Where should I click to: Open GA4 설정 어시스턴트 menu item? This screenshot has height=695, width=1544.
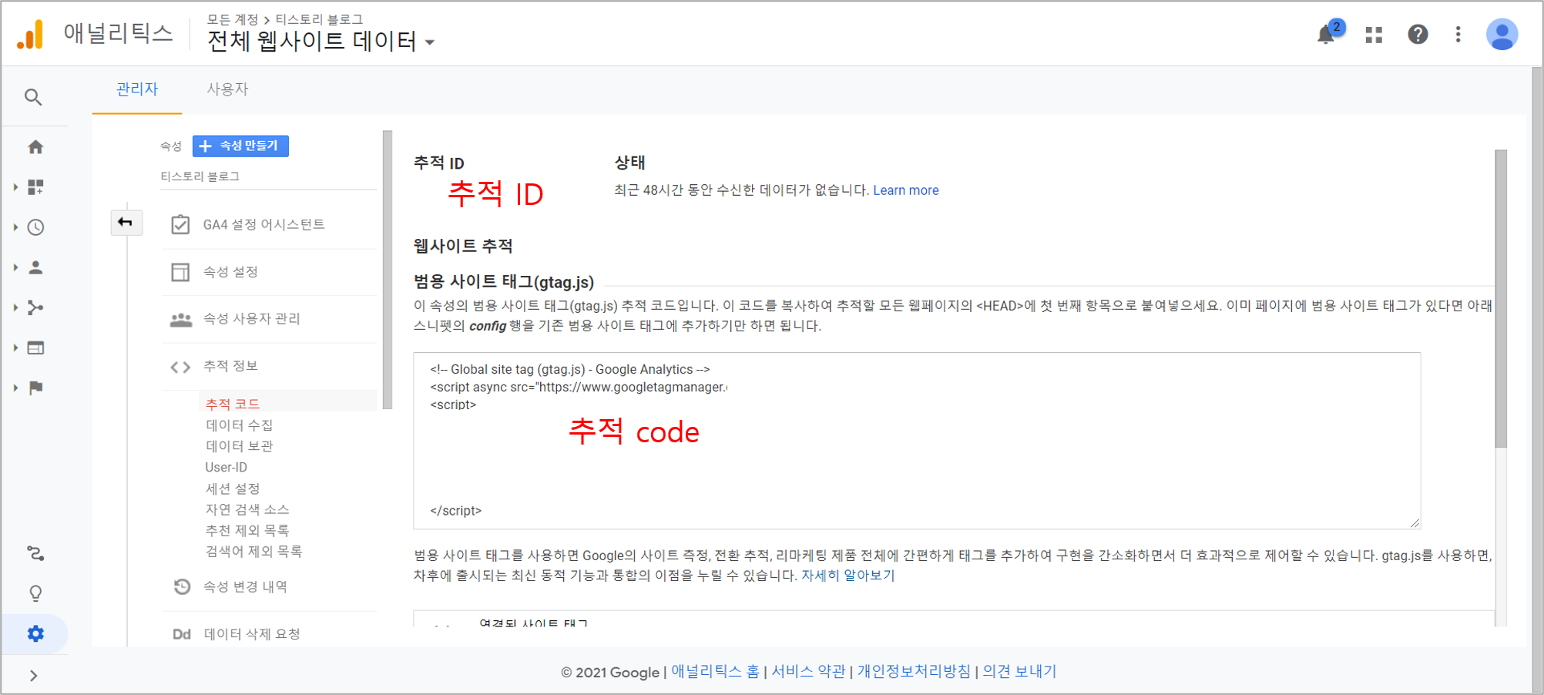pos(263,224)
